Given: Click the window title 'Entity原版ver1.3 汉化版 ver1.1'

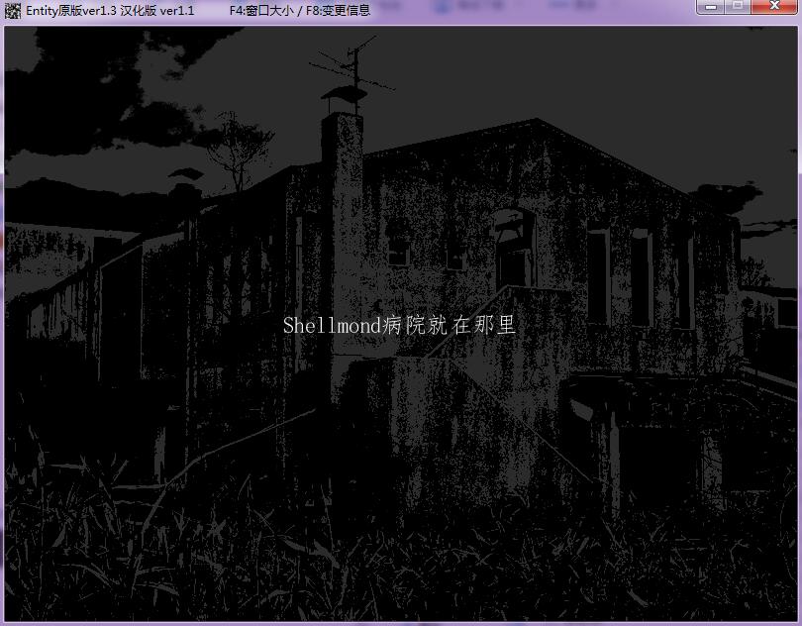Looking at the screenshot, I should coord(111,11).
